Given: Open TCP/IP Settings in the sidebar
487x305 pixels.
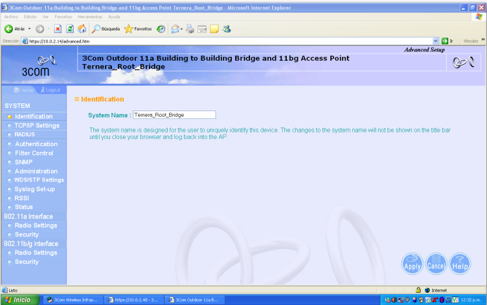Looking at the screenshot, I should (37, 125).
